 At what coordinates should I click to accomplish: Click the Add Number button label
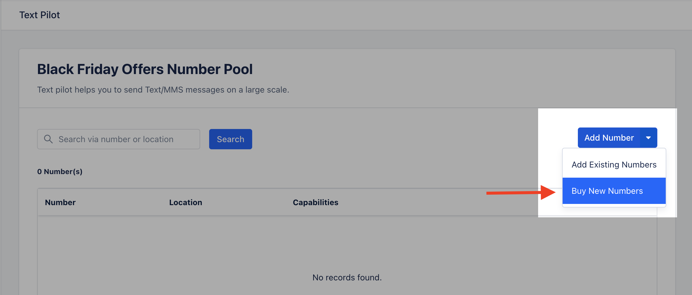click(609, 138)
